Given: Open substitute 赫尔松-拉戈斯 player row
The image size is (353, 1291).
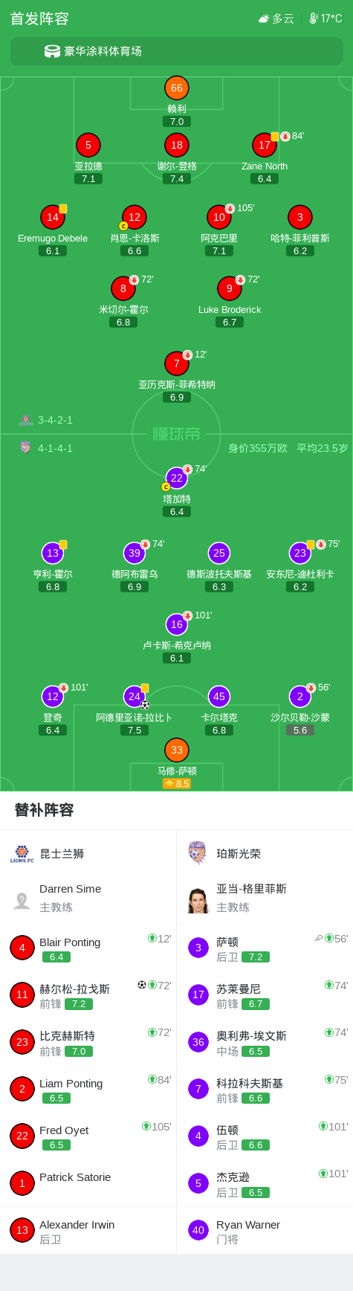Looking at the screenshot, I should tap(88, 994).
